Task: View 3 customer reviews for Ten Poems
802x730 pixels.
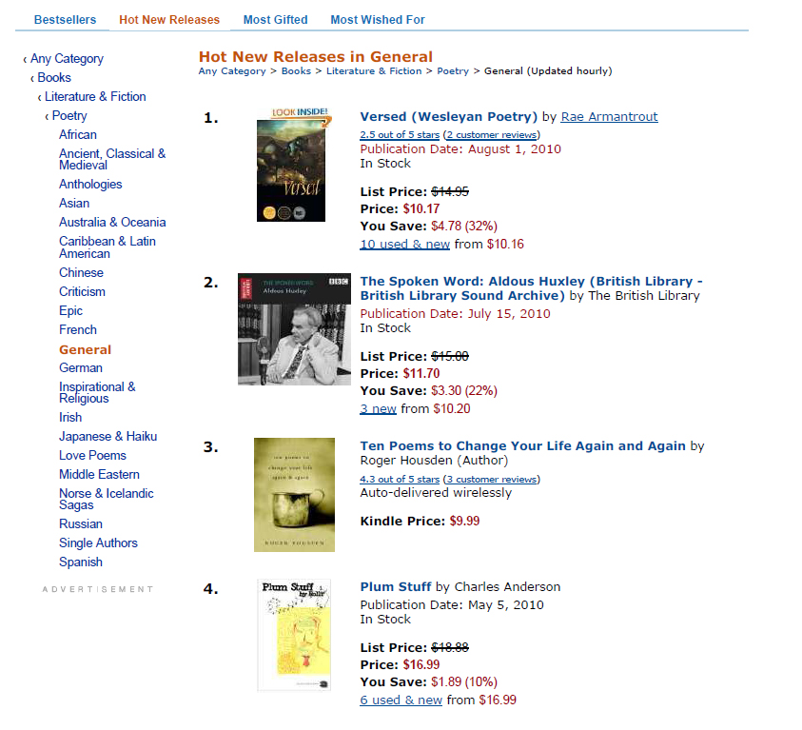Action: [x=491, y=480]
